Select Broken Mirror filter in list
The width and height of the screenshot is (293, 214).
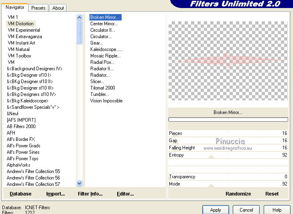coord(106,17)
